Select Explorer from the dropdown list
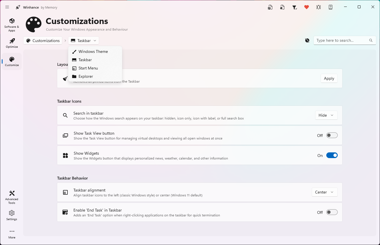The height and width of the screenshot is (245, 380). 86,76
